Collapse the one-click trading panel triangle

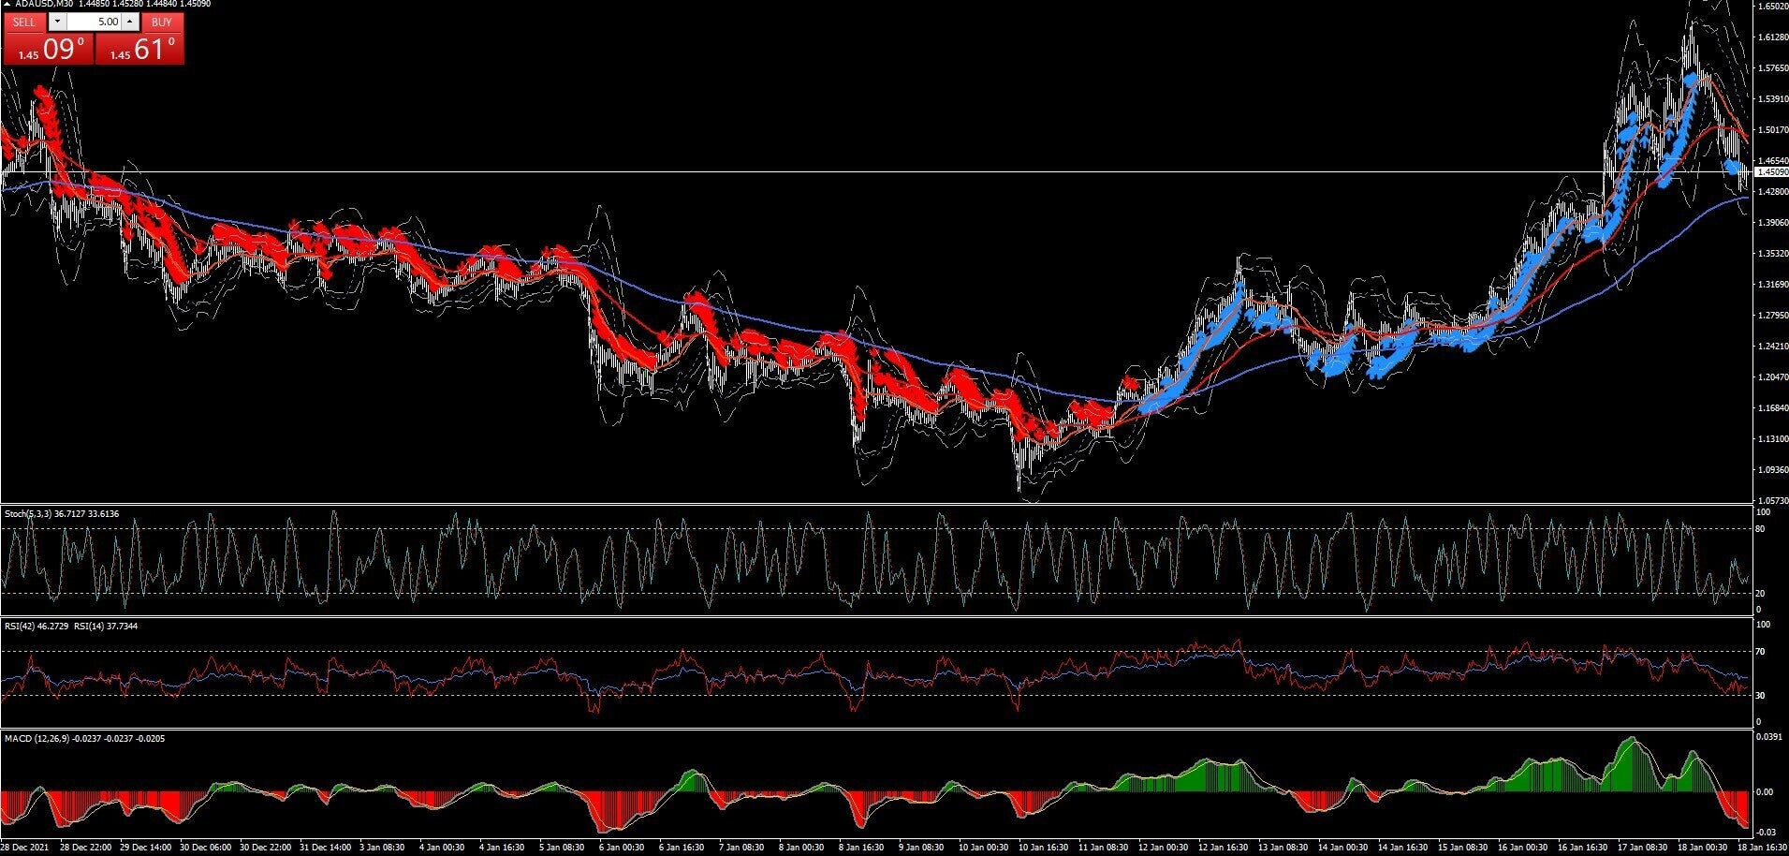click(x=7, y=5)
